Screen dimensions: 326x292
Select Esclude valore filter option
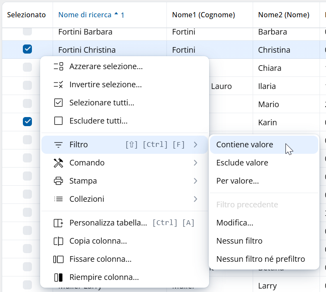pos(264,163)
